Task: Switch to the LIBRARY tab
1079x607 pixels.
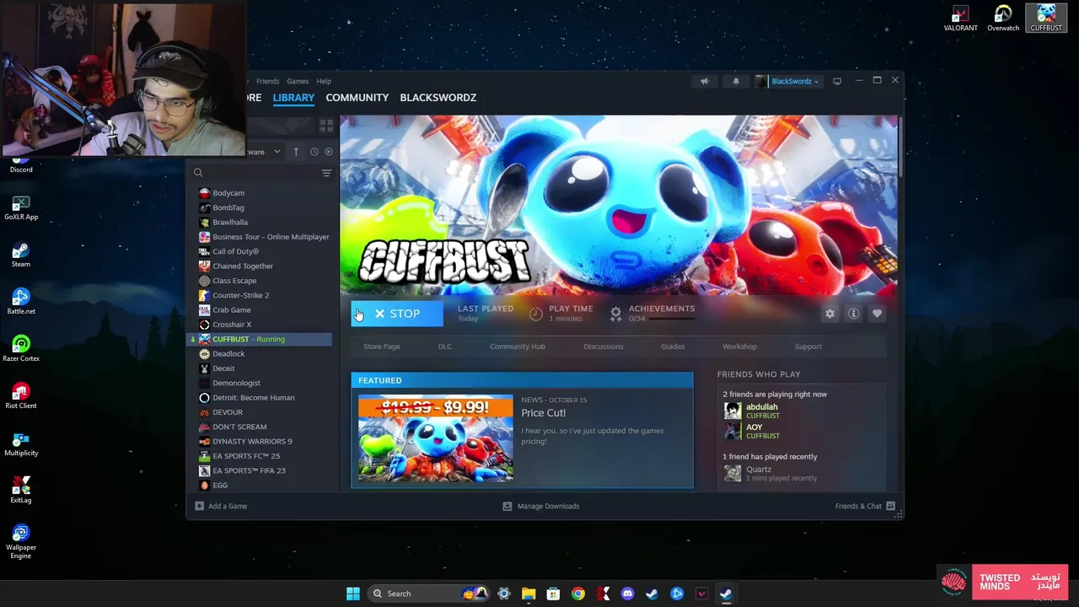Action: point(293,98)
